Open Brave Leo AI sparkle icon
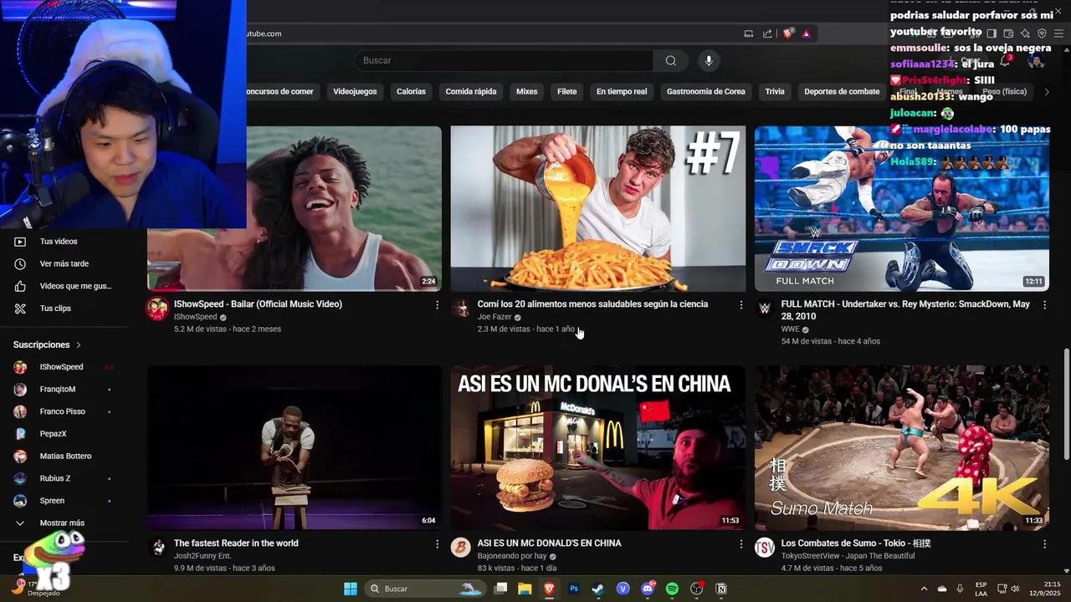Viewport: 1071px width, 602px height. click(1025, 33)
